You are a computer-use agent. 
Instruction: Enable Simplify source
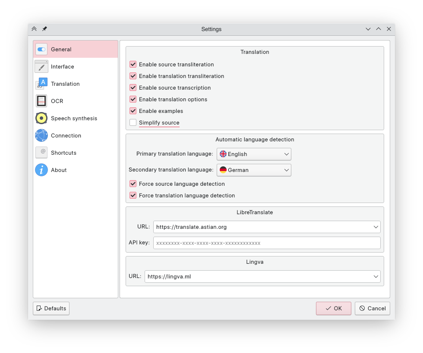coord(133,122)
